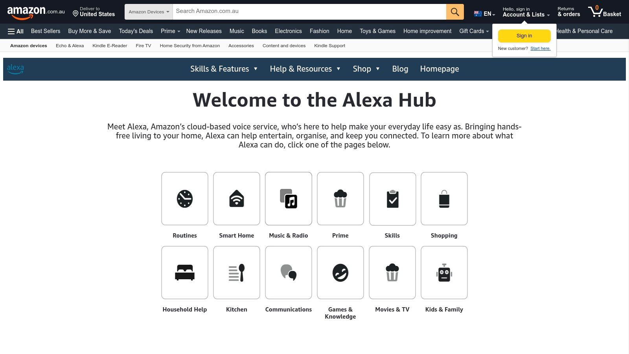This screenshot has width=629, height=354.
Task: Open the Games & Knowledge smiley tile
Action: coord(340,273)
